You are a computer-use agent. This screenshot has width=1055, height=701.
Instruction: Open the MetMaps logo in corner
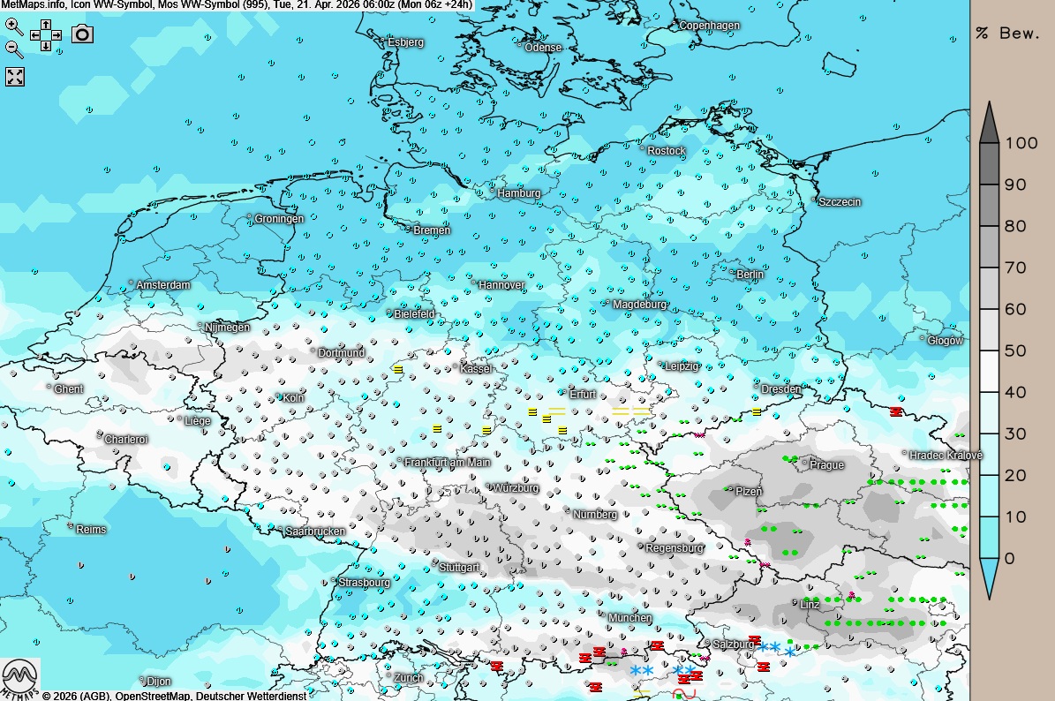(x=19, y=678)
